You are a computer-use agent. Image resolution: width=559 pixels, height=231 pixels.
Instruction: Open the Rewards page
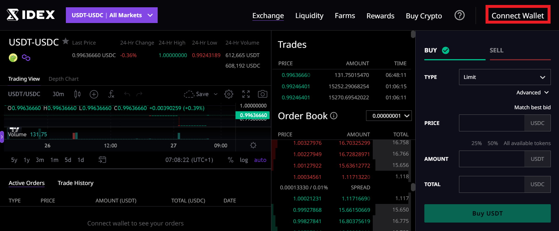click(380, 16)
